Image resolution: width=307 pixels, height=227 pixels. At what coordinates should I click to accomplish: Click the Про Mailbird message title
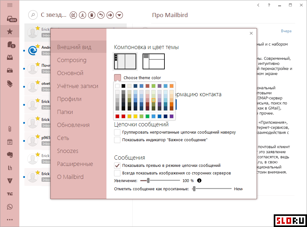170,15
